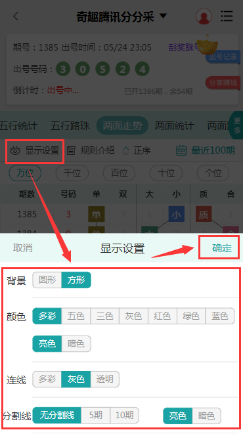The height and width of the screenshot is (434, 243).
Task: Click the red 质 cell in row 1385
Action: (204, 214)
